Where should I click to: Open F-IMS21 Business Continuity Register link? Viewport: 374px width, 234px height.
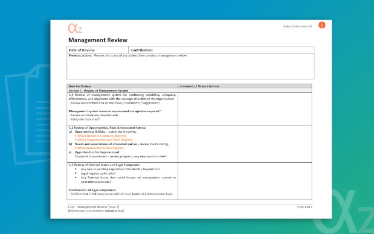point(101,136)
